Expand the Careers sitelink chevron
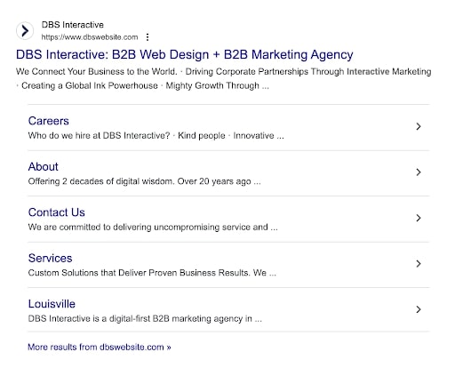Viewport: 455px width, 368px height. pos(419,126)
